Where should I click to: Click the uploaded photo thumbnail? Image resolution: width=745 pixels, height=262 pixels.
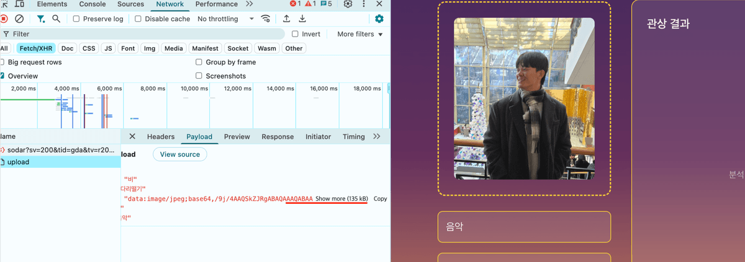tap(524, 98)
